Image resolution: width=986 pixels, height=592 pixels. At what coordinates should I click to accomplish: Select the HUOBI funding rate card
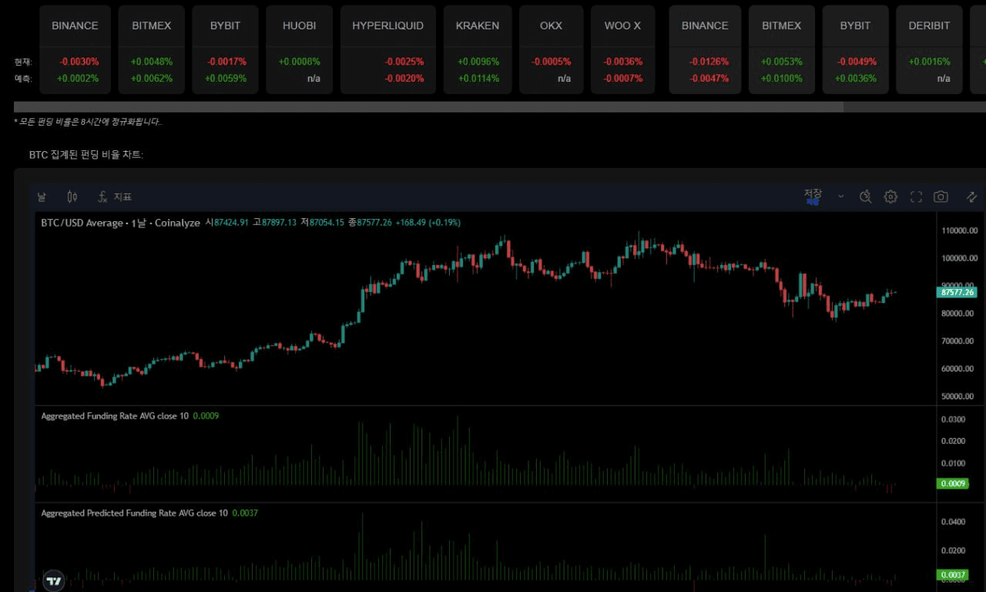point(300,49)
